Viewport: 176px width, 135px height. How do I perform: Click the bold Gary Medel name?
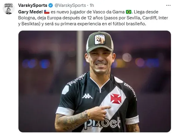[30, 12]
